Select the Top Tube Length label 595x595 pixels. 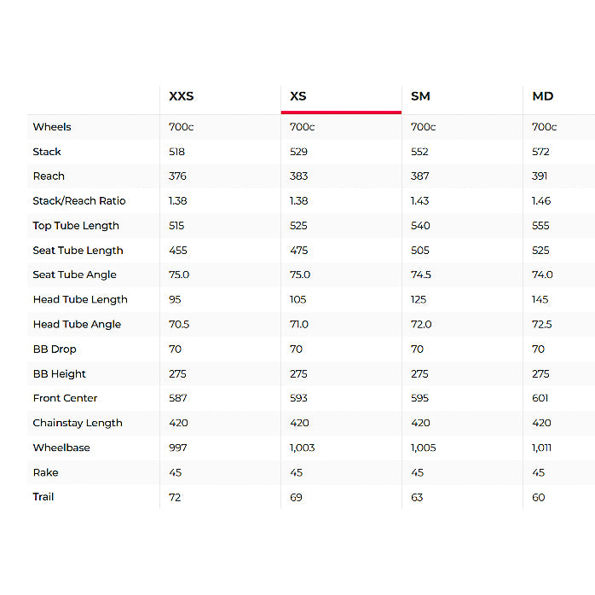point(76,226)
